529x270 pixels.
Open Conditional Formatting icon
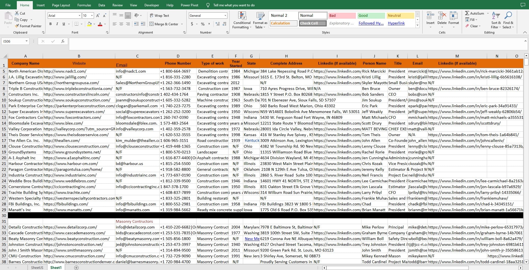pyautogui.click(x=242, y=16)
